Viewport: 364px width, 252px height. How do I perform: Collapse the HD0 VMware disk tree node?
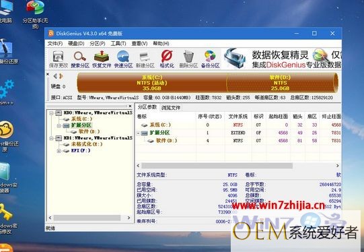tap(51, 113)
